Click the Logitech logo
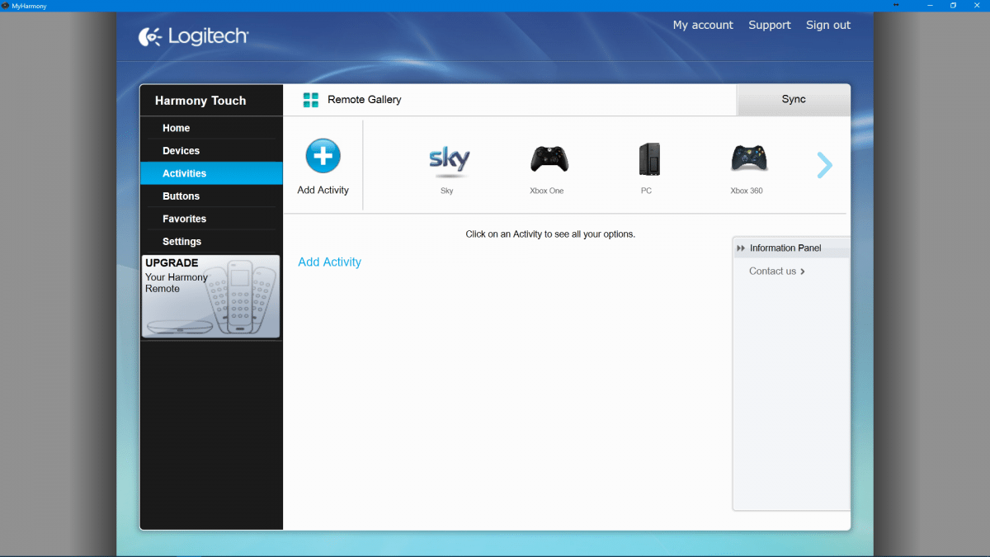The height and width of the screenshot is (557, 990). (x=194, y=36)
